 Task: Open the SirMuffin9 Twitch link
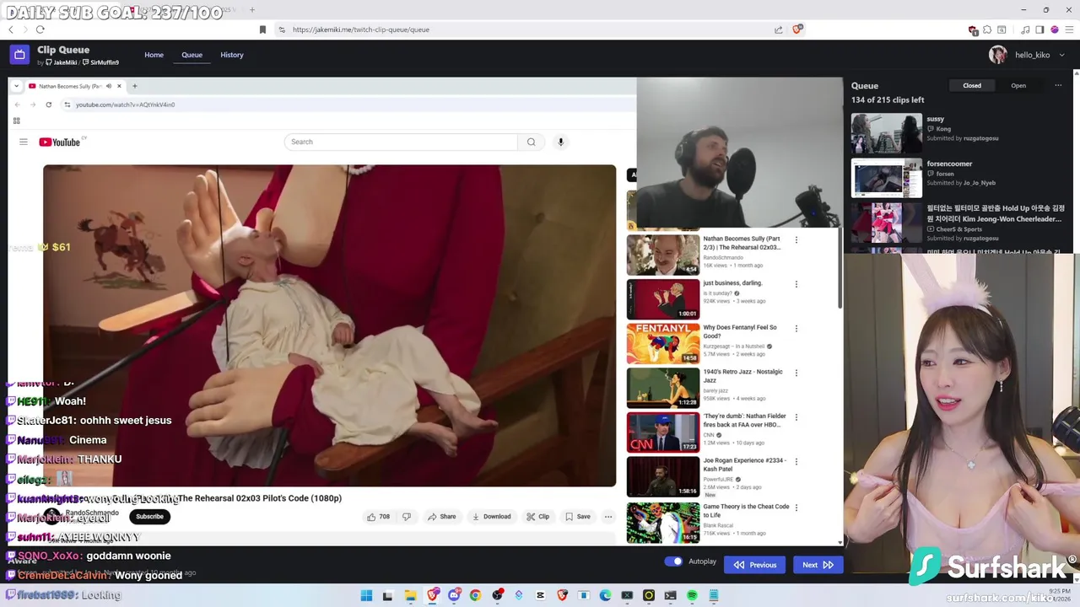[x=101, y=62]
